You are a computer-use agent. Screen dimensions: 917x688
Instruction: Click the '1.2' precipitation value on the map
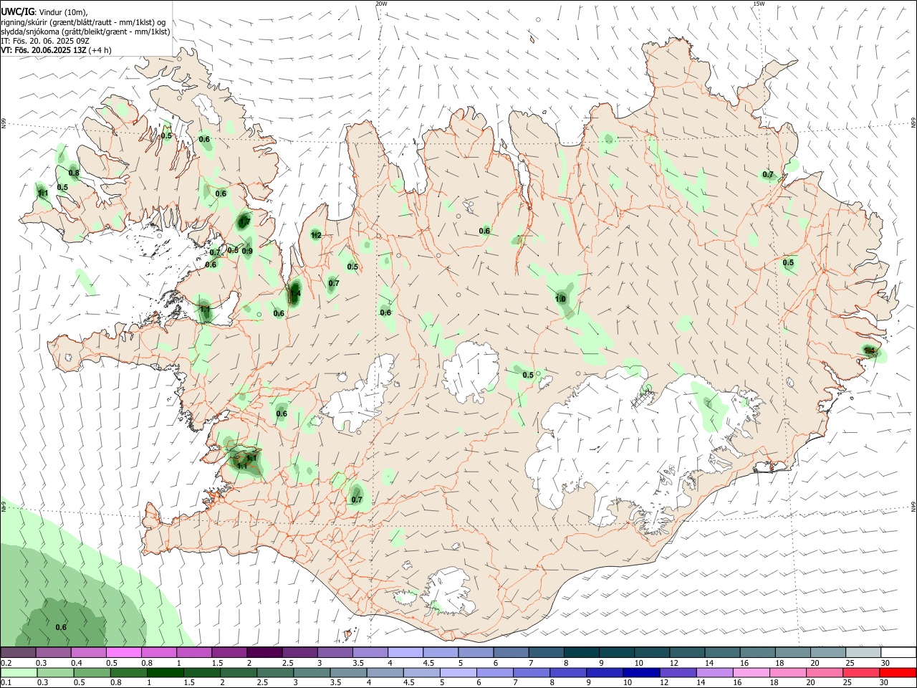(316, 235)
